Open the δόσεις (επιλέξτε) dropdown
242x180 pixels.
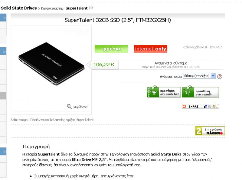(x=199, y=76)
